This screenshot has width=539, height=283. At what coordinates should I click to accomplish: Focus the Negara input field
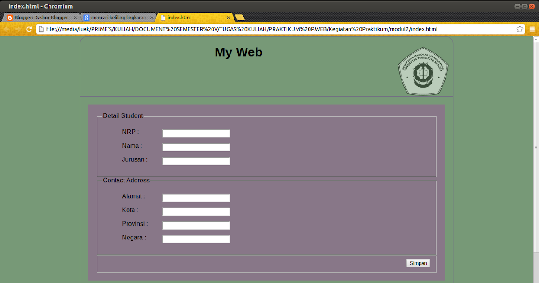(x=196, y=239)
